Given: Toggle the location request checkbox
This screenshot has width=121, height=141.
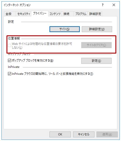Looking at the screenshot, I should (x=9, y=46).
